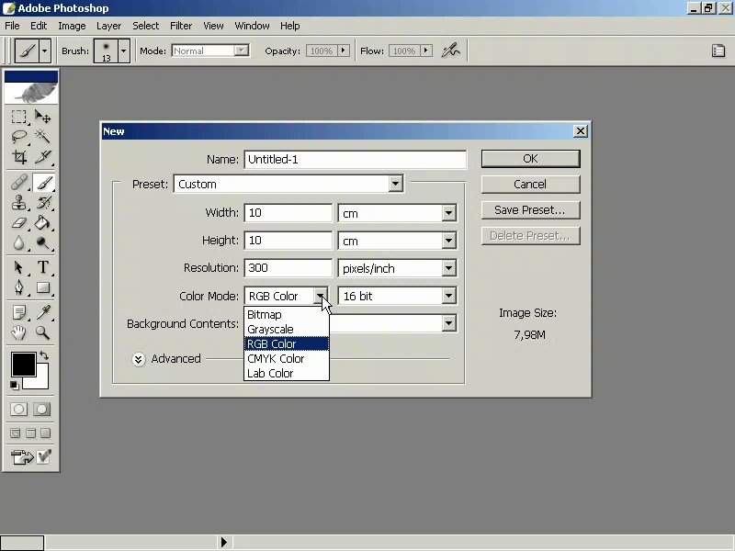The height and width of the screenshot is (551, 735).
Task: Choose Bitmap from Color Mode list
Action: coord(287,314)
